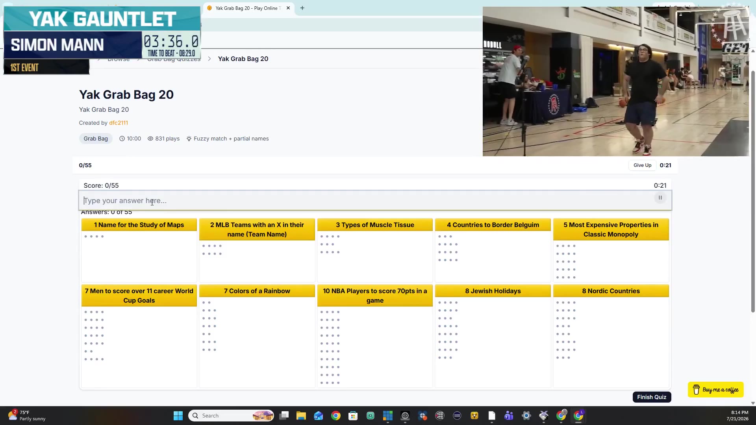Open Microsoft Store from the taskbar

353,416
